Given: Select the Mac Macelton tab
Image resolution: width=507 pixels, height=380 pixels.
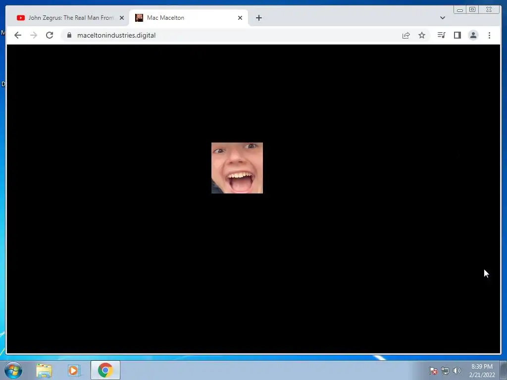Looking at the screenshot, I should (x=189, y=18).
